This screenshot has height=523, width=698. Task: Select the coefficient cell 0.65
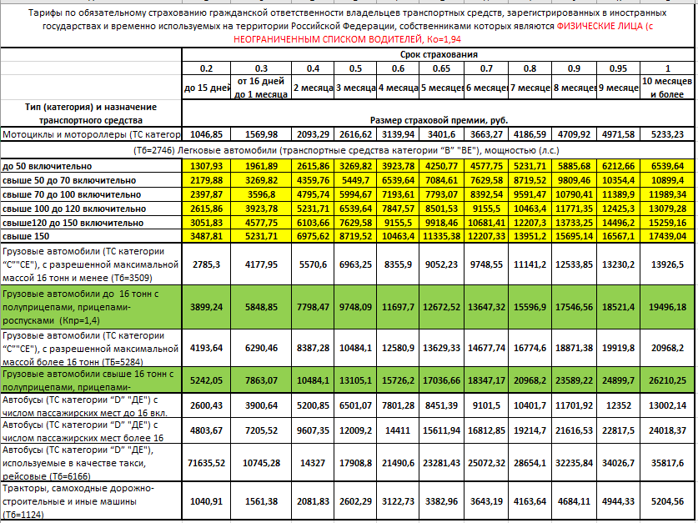tap(442, 68)
